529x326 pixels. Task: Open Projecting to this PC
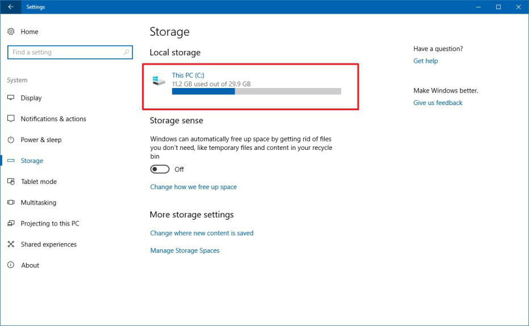[x=50, y=223]
